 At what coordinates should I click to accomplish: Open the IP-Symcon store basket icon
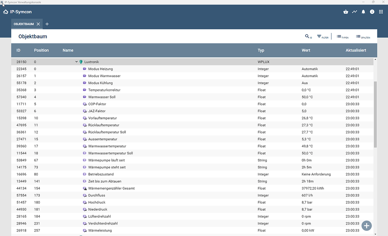pos(346,12)
